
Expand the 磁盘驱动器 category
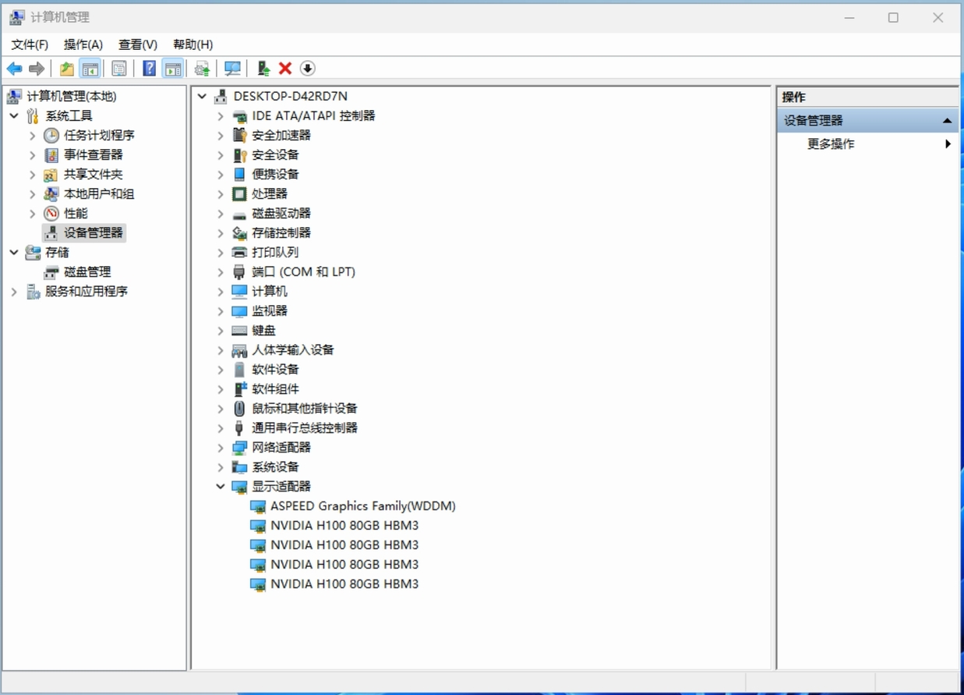click(x=221, y=213)
